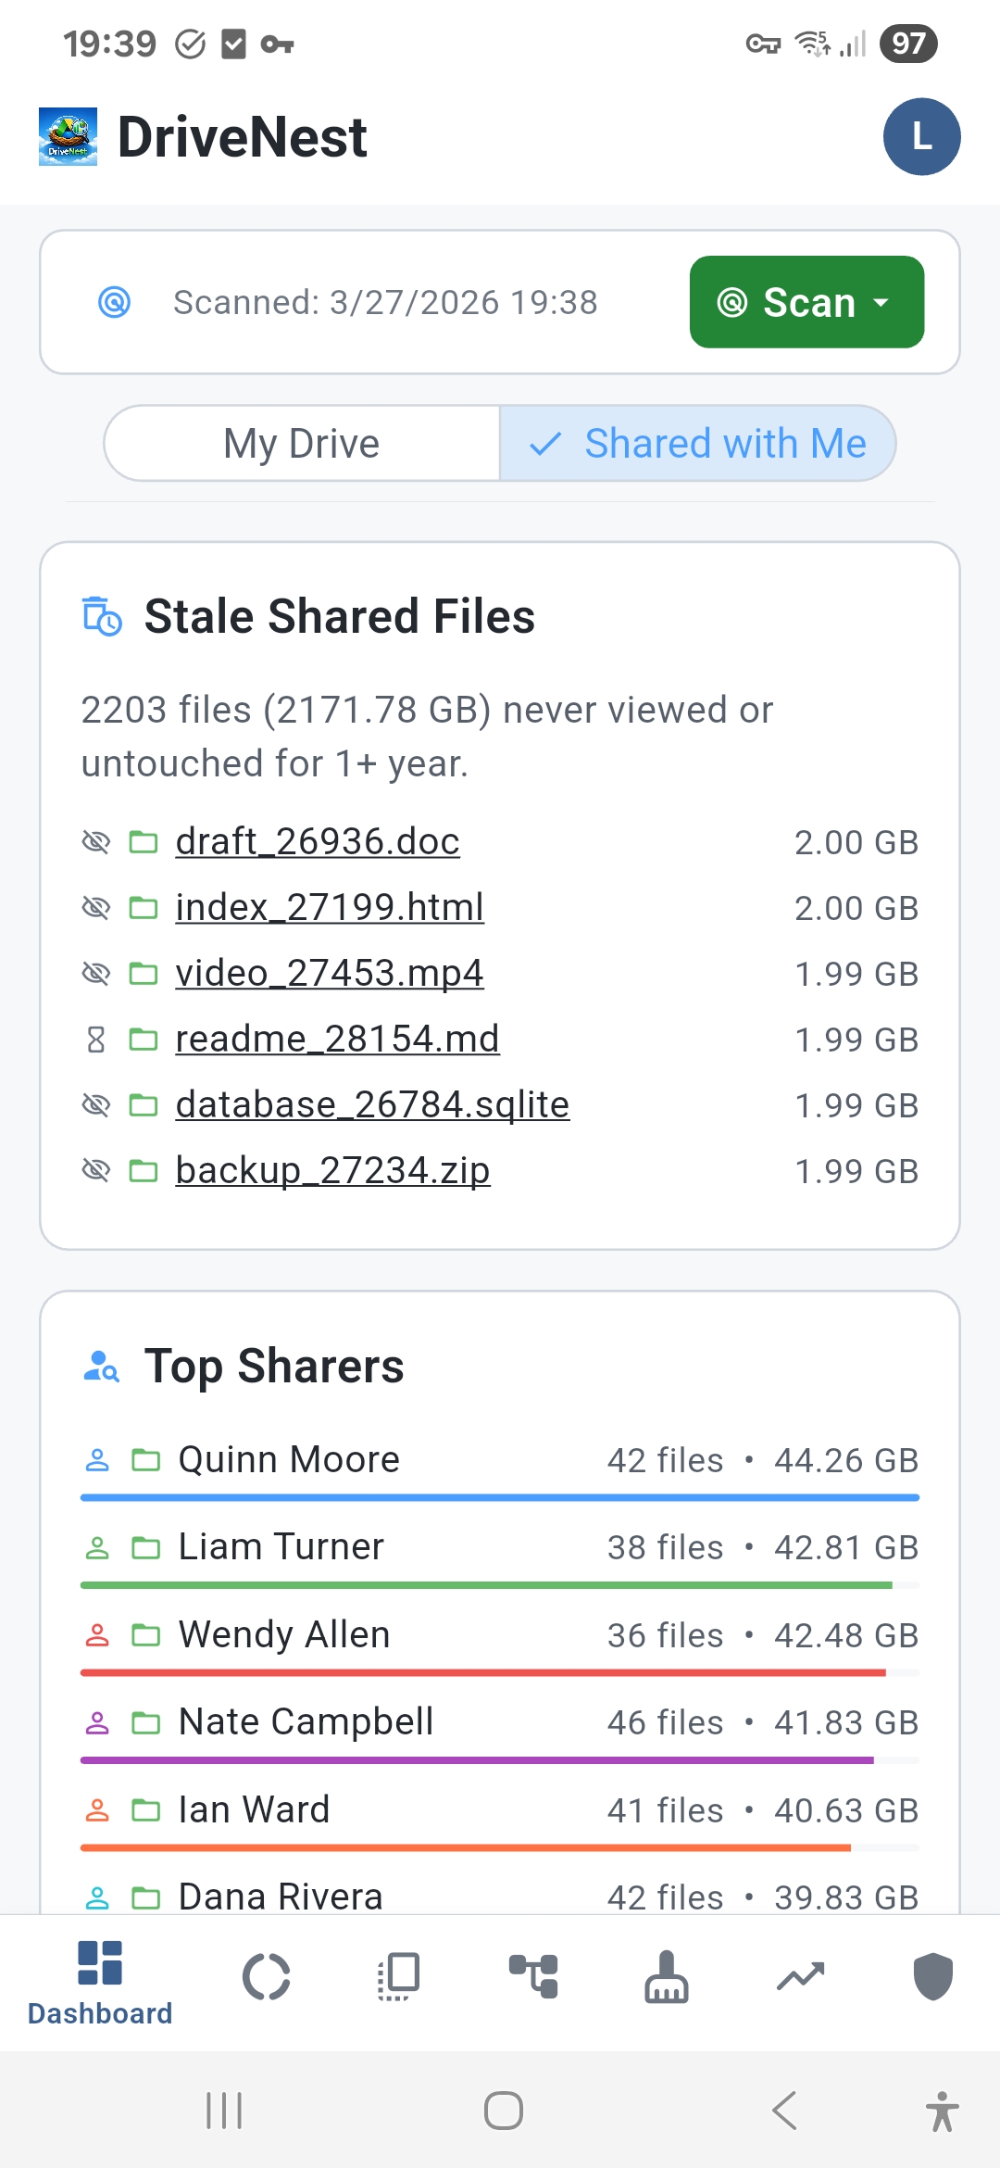Open the trends chart navigation tab

tap(800, 1977)
